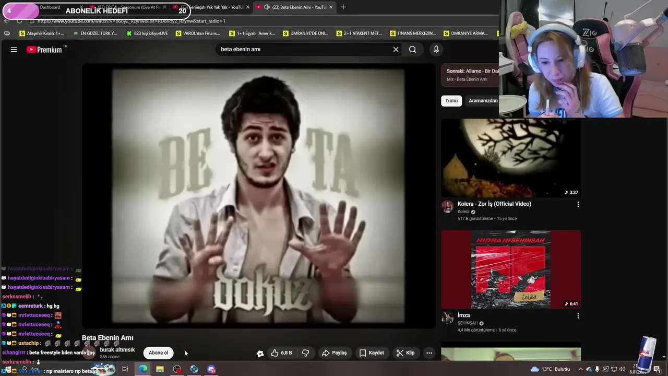Click the magnifier search button
The image size is (668, 376).
(412, 49)
